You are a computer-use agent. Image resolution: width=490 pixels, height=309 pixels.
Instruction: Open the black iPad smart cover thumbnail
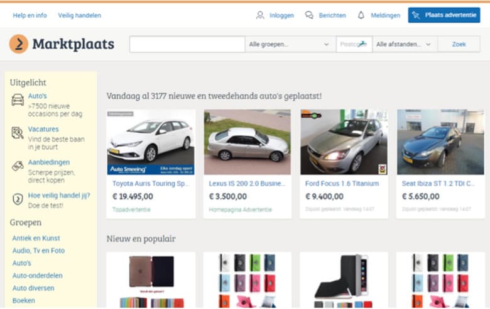[x=344, y=280]
